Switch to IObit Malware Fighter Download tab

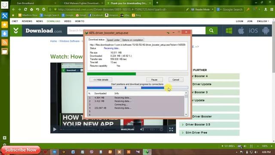82,3
